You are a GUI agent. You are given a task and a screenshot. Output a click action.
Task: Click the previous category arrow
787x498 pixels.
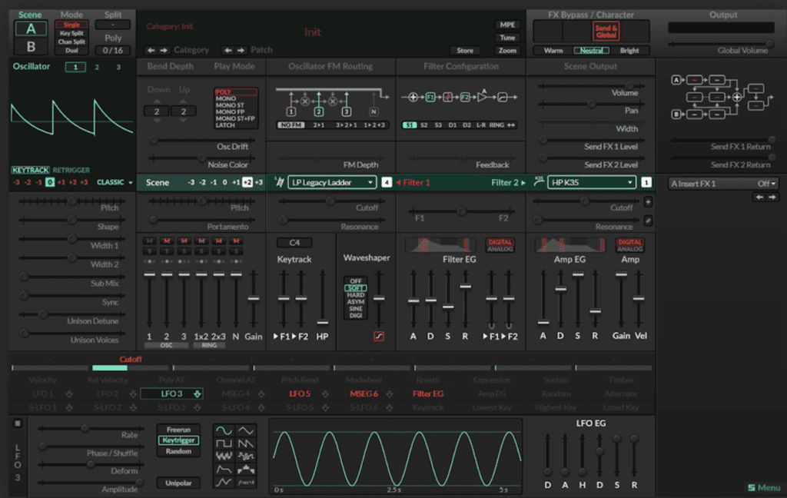tap(151, 50)
